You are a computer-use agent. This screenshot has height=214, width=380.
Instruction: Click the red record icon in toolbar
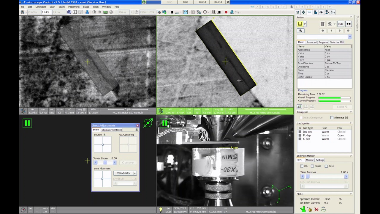[x=226, y=12]
